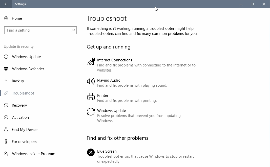Click the Home gear icon
Image resolution: width=270 pixels, height=167 pixels.
(x=6, y=18)
